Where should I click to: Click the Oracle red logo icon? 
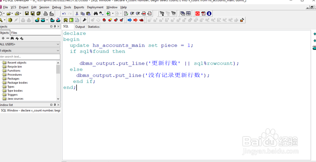pyautogui.click(x=197, y=14)
